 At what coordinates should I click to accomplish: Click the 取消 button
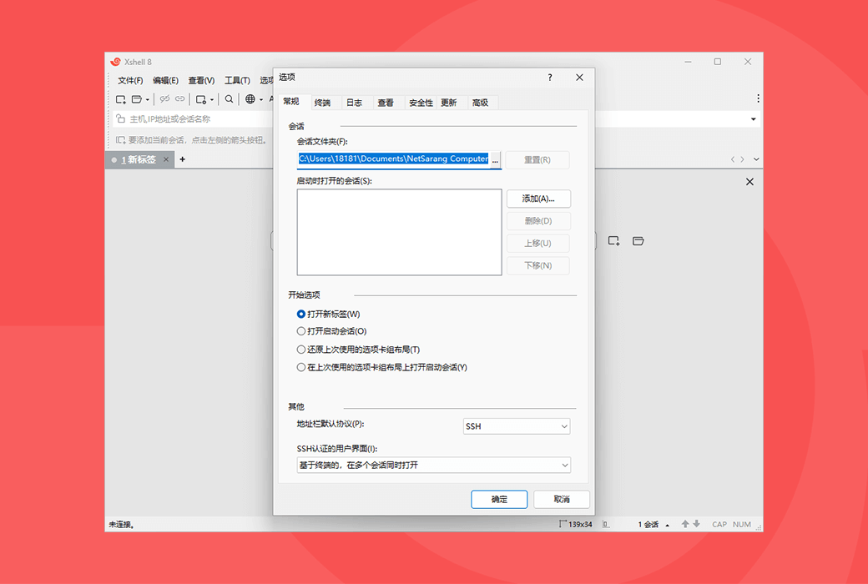[562, 499]
